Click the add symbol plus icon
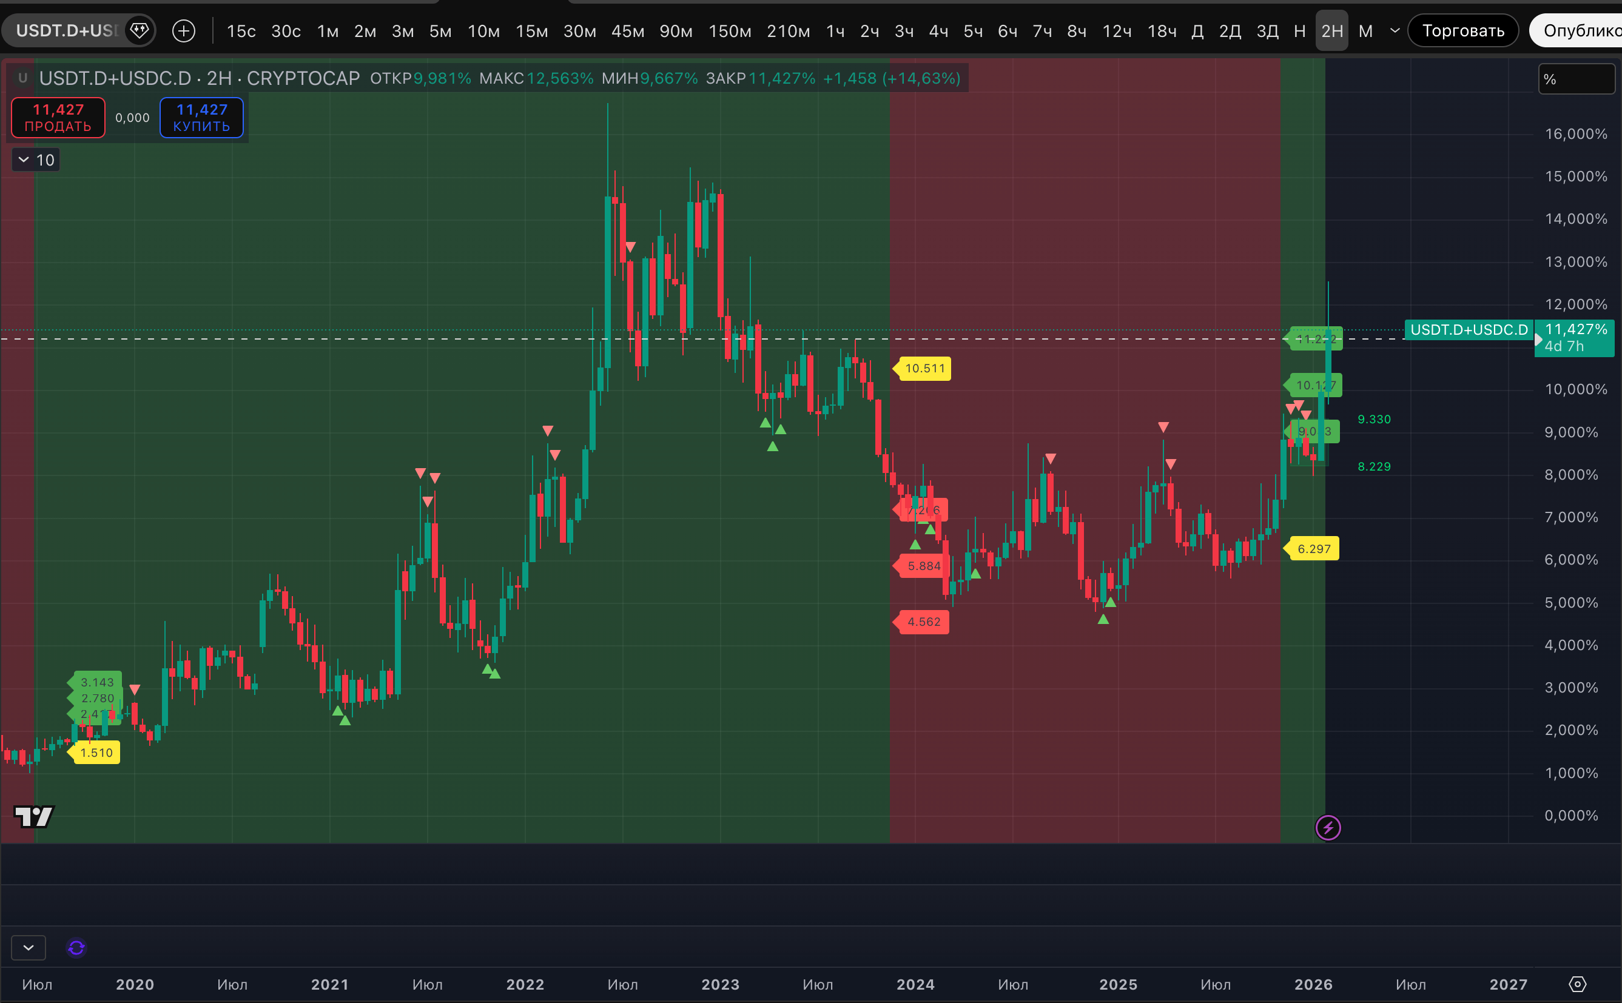The height and width of the screenshot is (1003, 1622). 184,30
